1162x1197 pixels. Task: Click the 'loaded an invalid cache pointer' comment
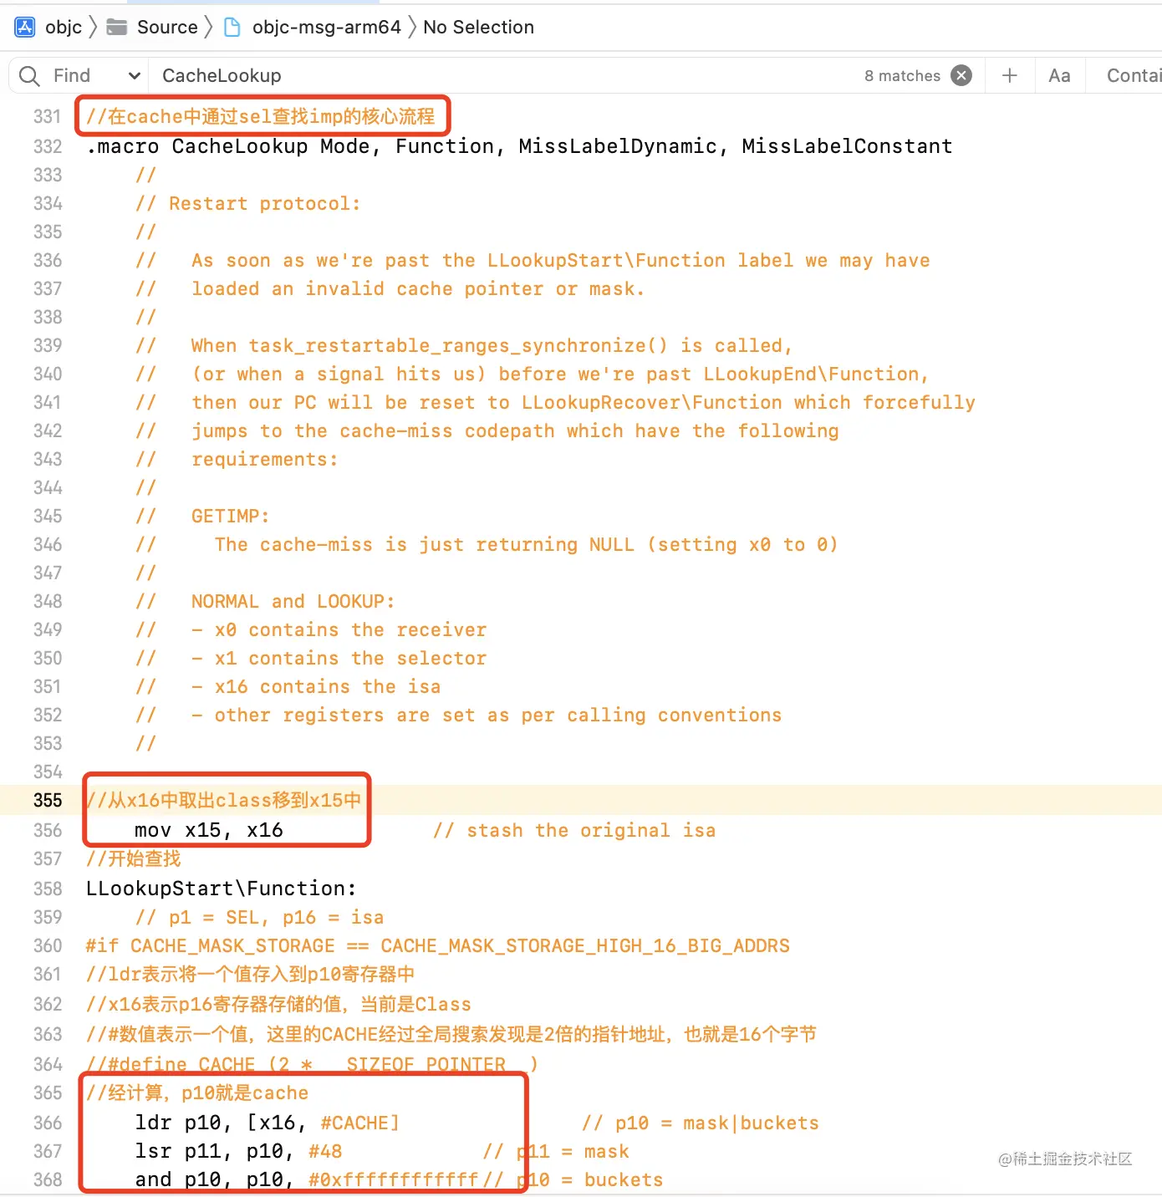(418, 288)
